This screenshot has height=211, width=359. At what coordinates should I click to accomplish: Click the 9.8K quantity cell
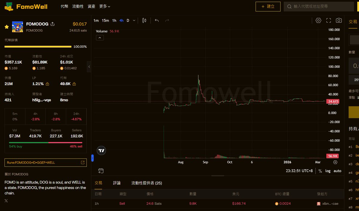tap(193, 204)
